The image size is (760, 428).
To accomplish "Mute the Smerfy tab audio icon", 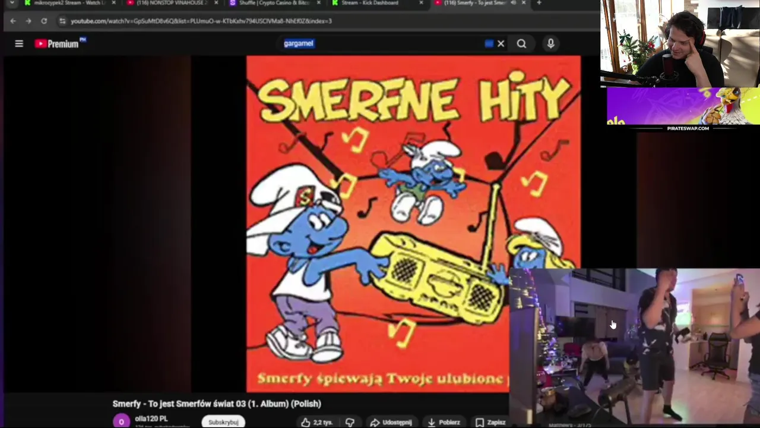I will pos(514,3).
